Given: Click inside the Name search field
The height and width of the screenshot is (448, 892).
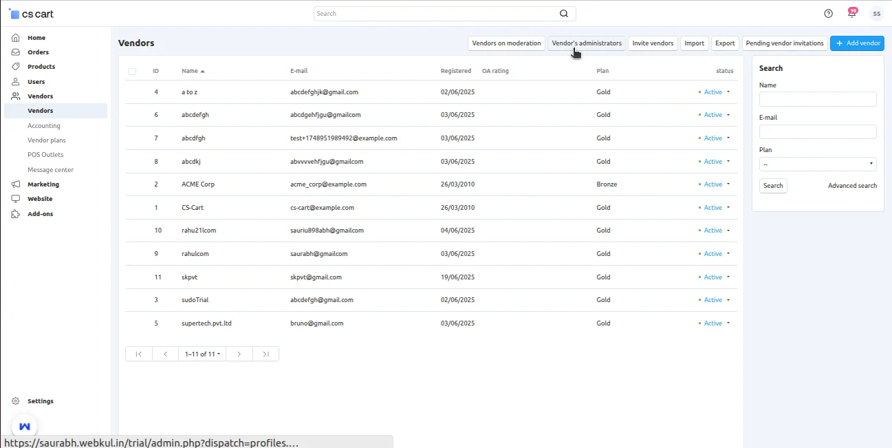Looking at the screenshot, I should coord(817,98).
